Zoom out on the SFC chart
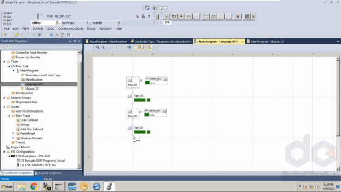This screenshot has width=341, height=192. [103, 47]
